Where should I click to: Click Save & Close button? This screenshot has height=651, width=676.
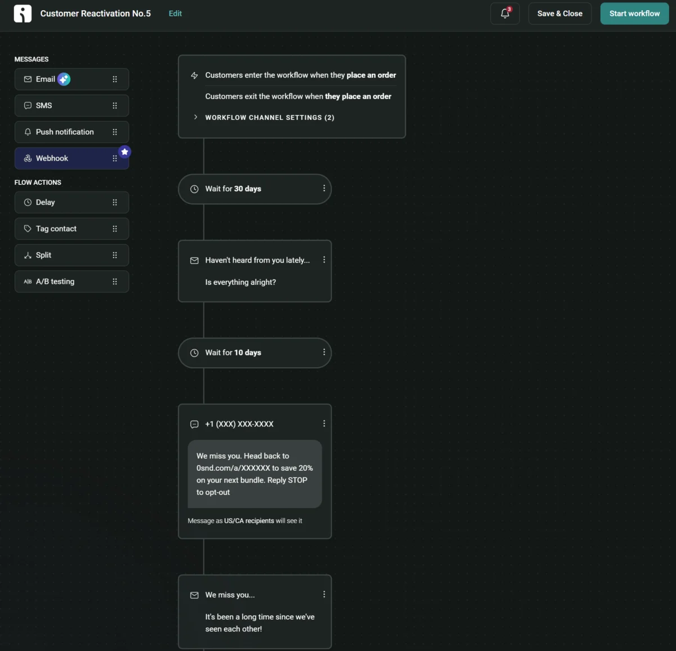tap(560, 14)
